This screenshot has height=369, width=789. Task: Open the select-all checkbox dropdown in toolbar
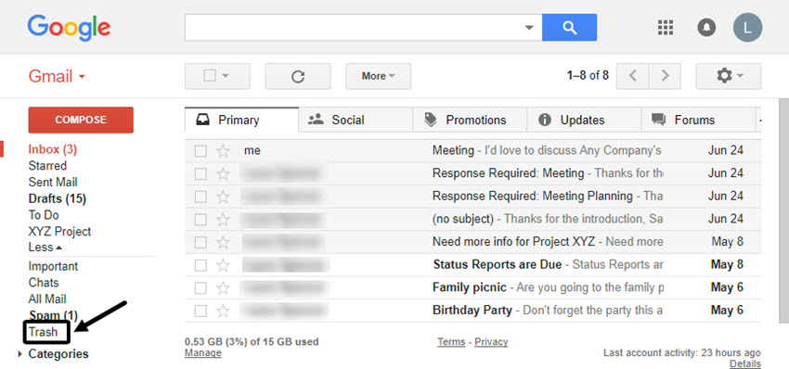click(x=217, y=76)
